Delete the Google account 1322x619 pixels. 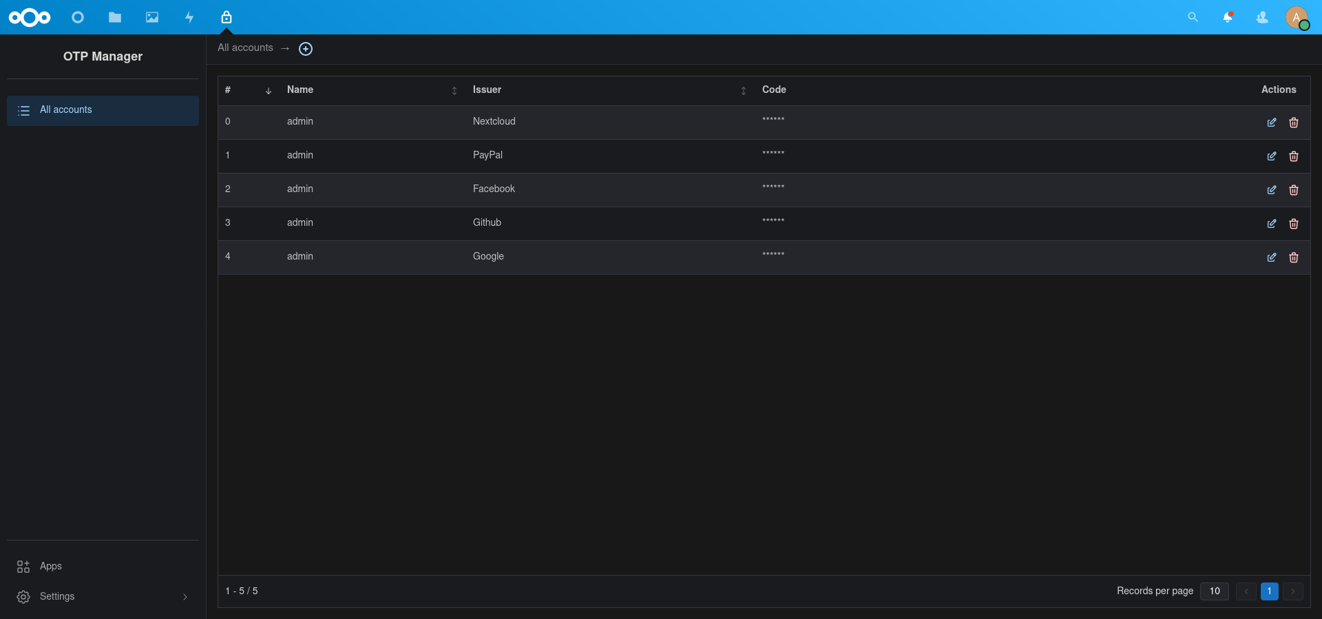[x=1294, y=258]
